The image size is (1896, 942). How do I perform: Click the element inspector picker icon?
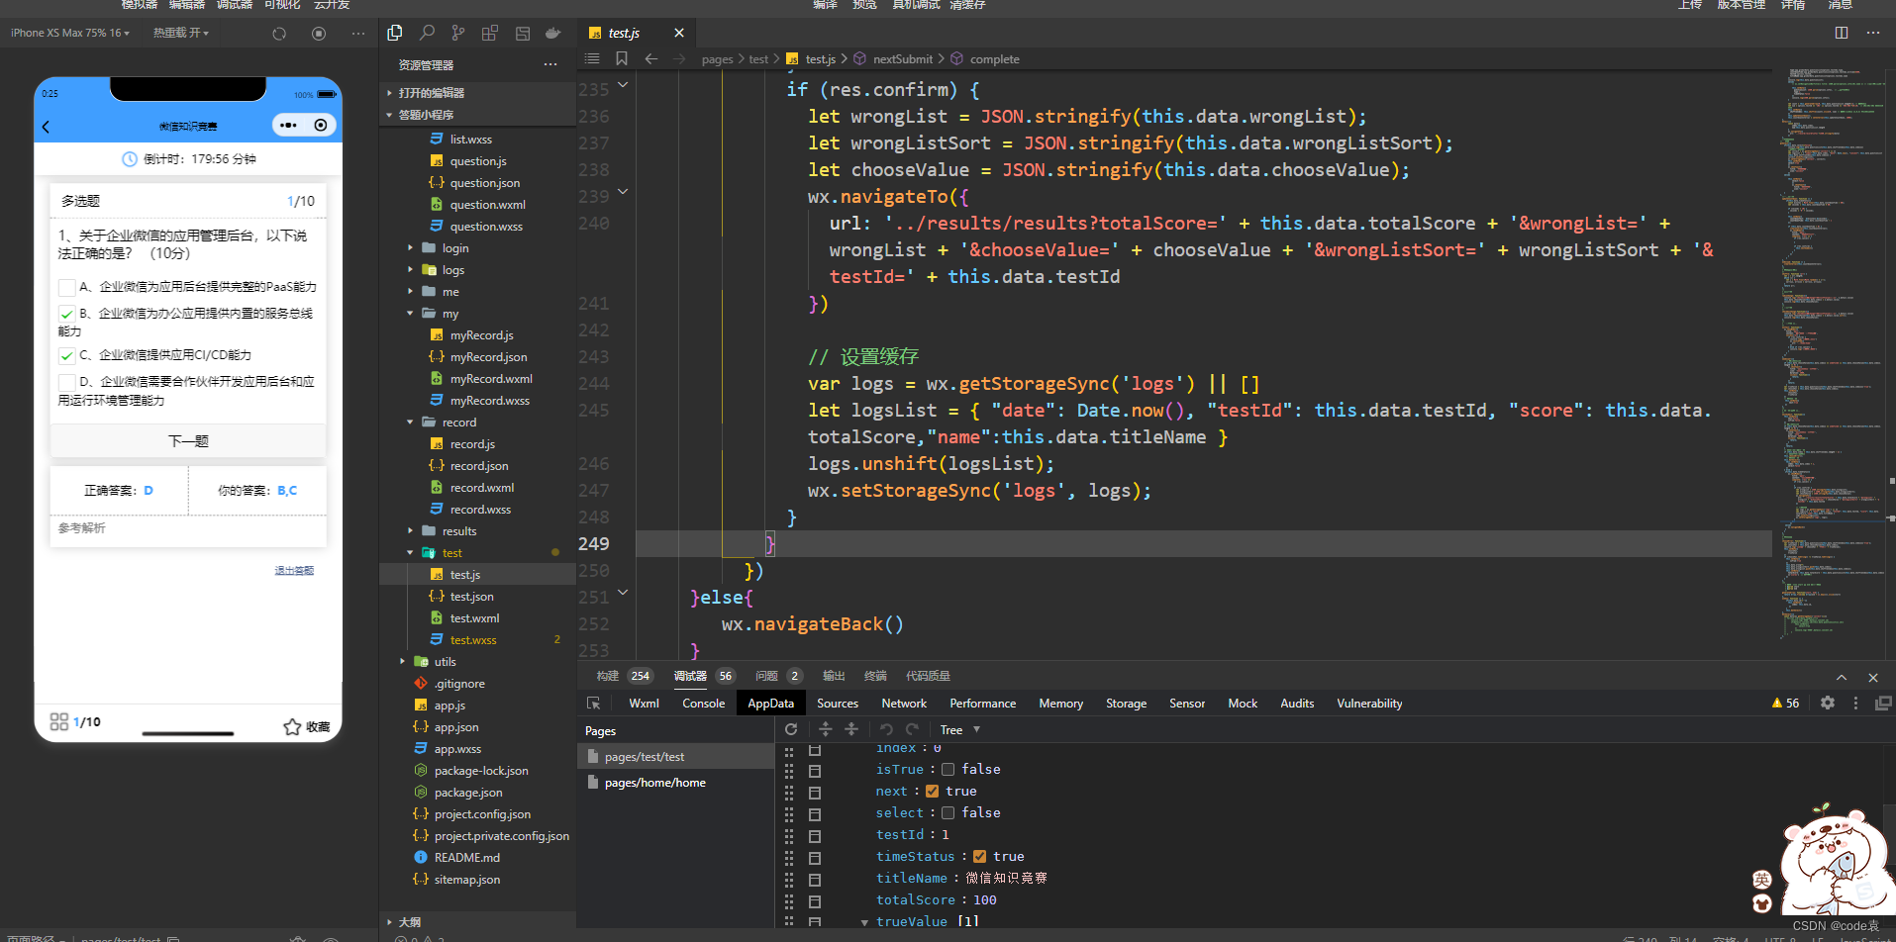pos(594,704)
